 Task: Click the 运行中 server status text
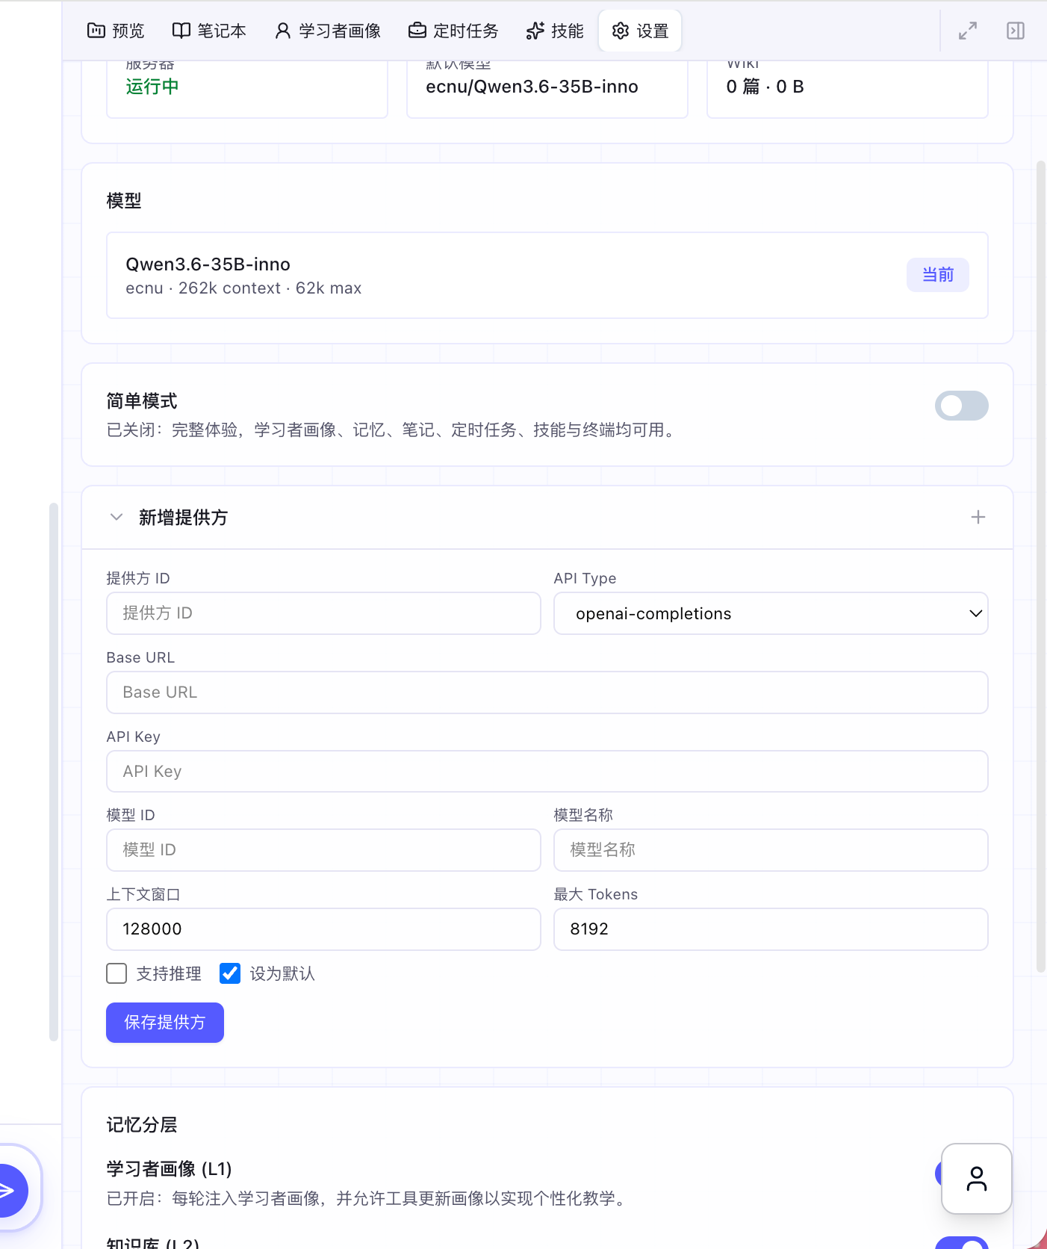[152, 87]
